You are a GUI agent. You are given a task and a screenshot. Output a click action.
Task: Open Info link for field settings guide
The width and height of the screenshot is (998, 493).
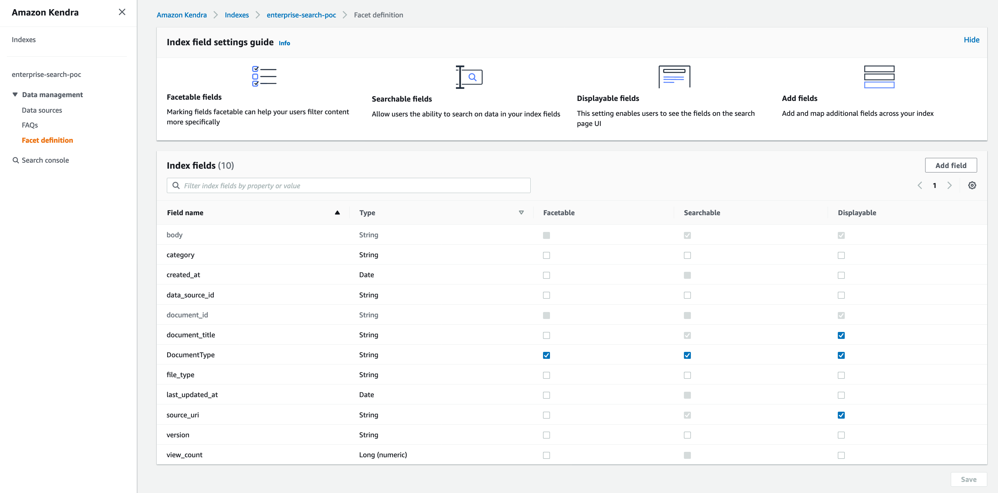point(284,43)
